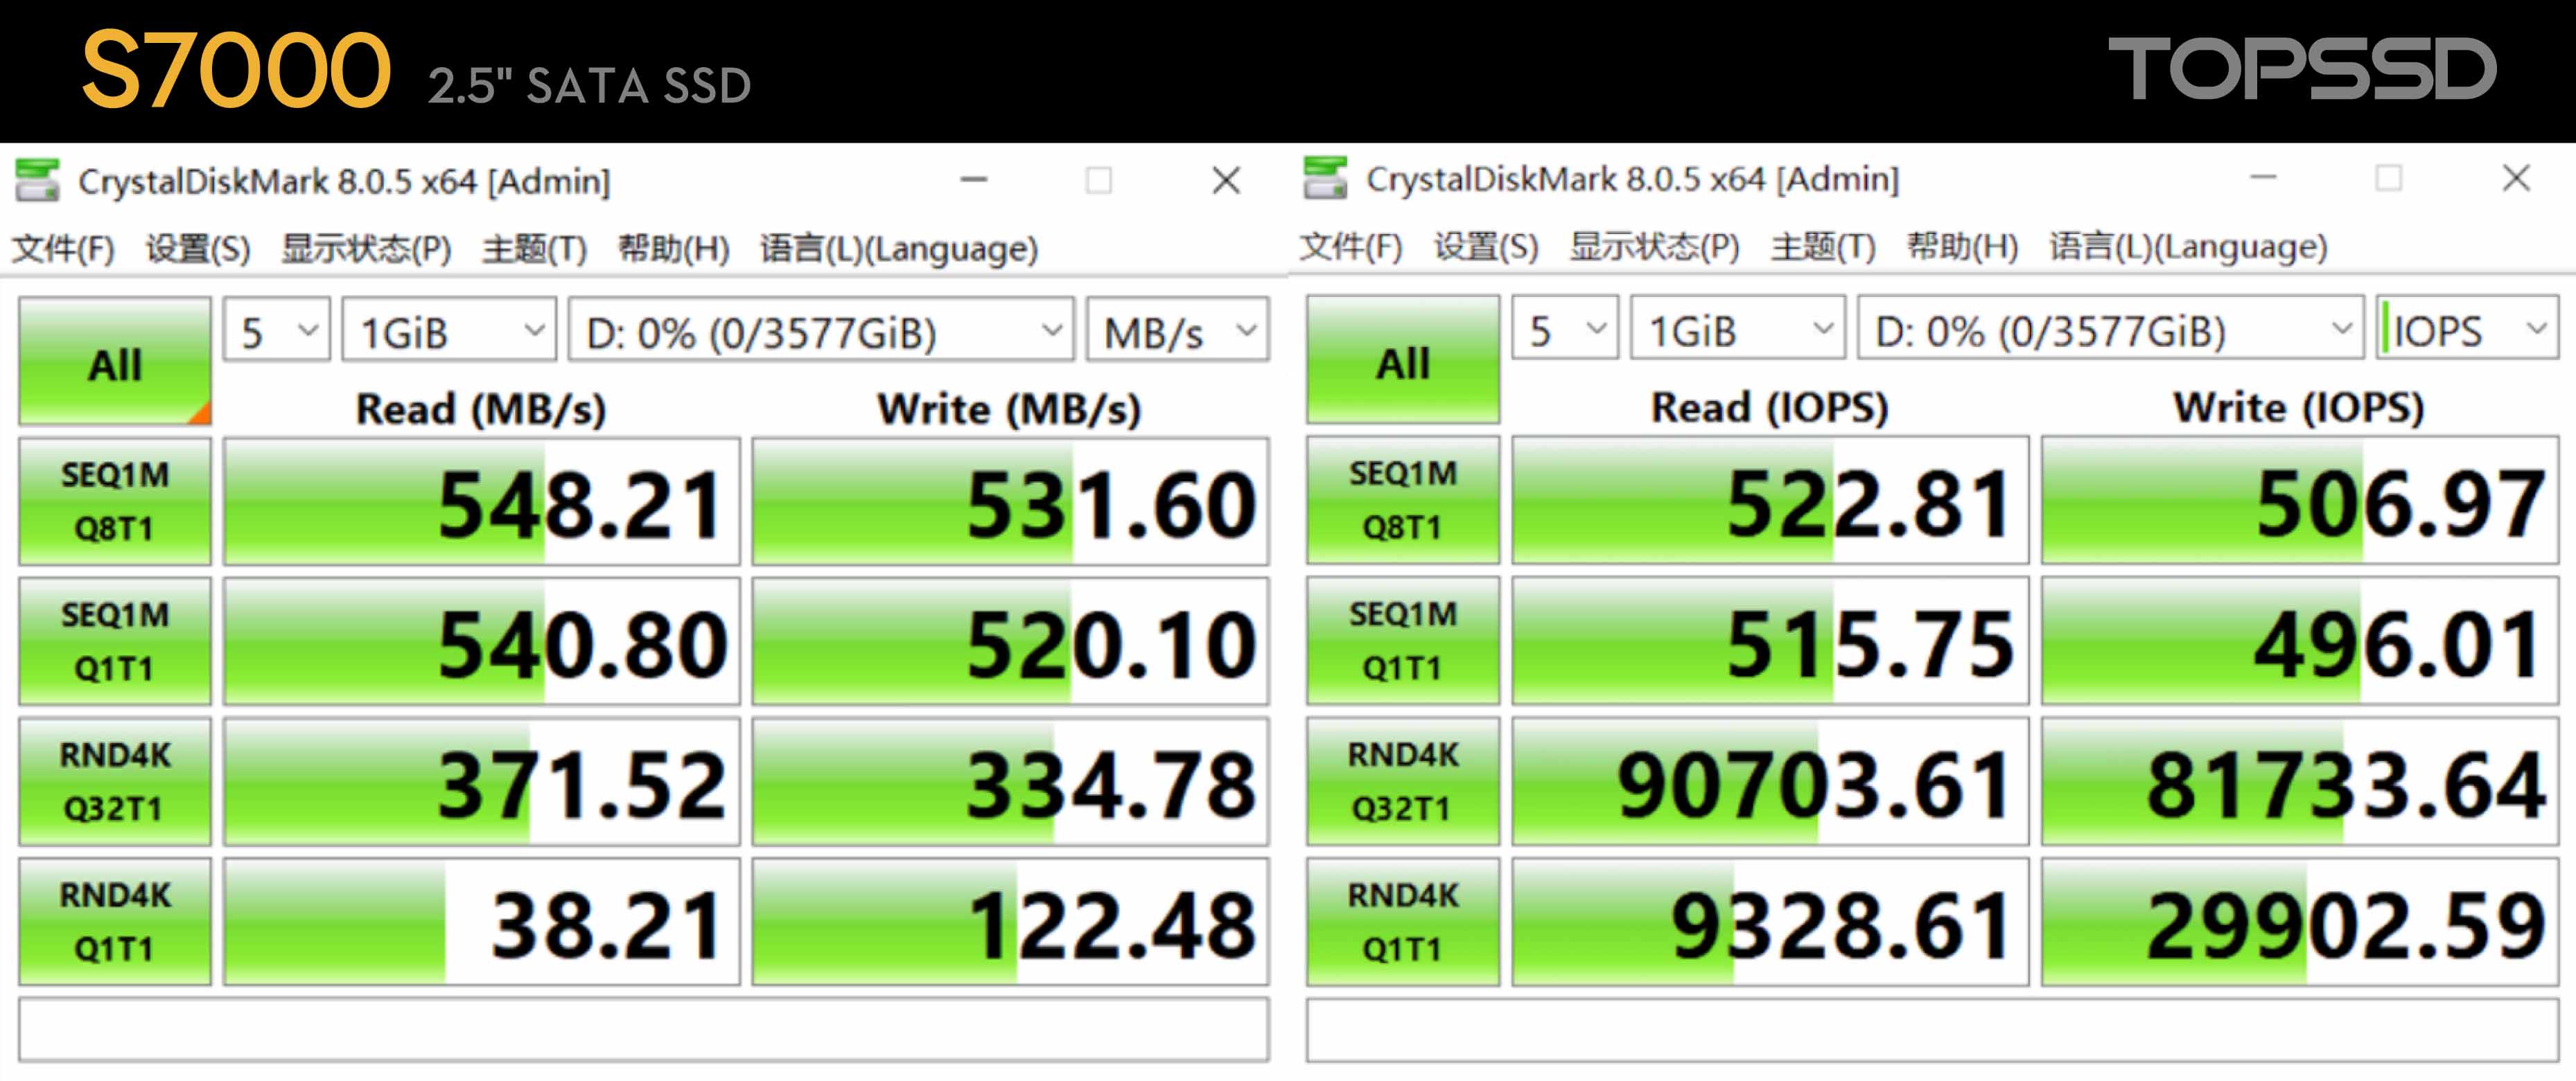This screenshot has width=2576, height=1081.
Task: Expand test count dropdown in left window
Action: [x=277, y=330]
